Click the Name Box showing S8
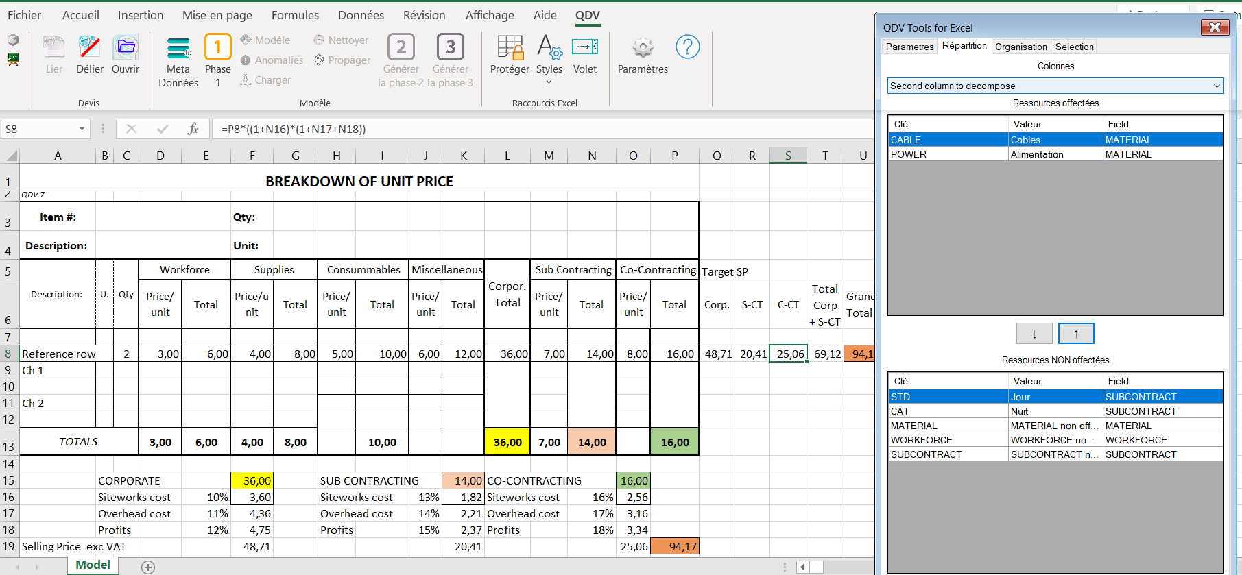This screenshot has height=575, width=1242. pyautogui.click(x=38, y=129)
